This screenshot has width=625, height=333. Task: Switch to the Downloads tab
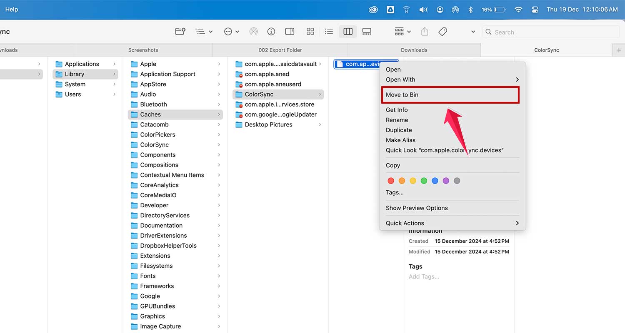point(413,50)
